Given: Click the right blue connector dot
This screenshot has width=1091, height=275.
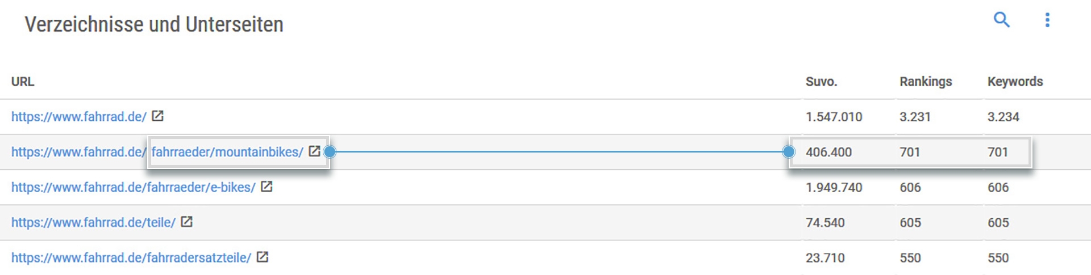Looking at the screenshot, I should (788, 151).
